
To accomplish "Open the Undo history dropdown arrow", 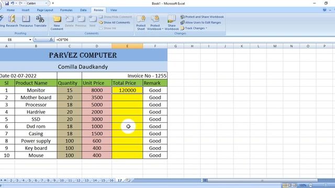I will pos(16,4).
